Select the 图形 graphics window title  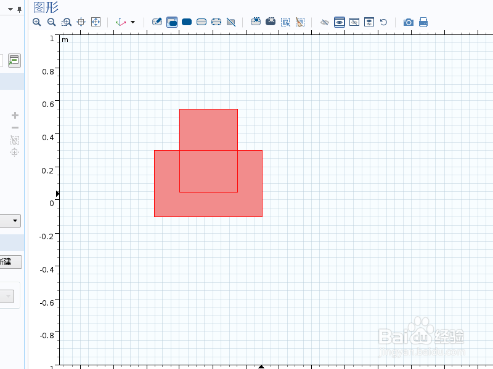pos(46,7)
